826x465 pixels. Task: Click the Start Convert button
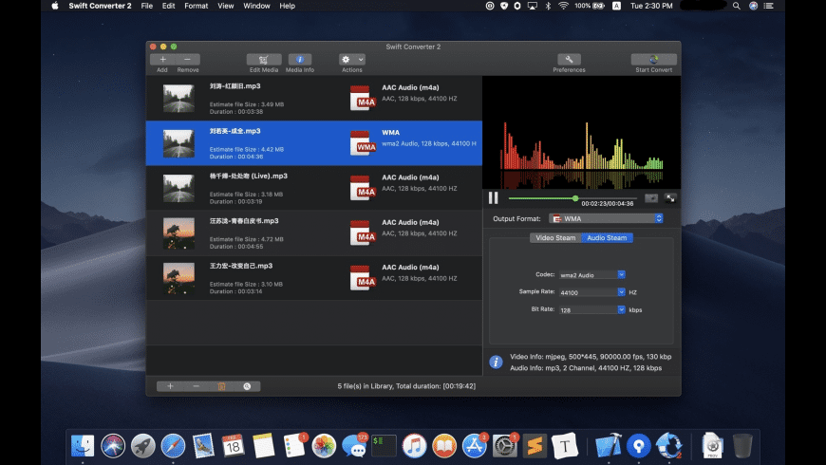point(653,60)
